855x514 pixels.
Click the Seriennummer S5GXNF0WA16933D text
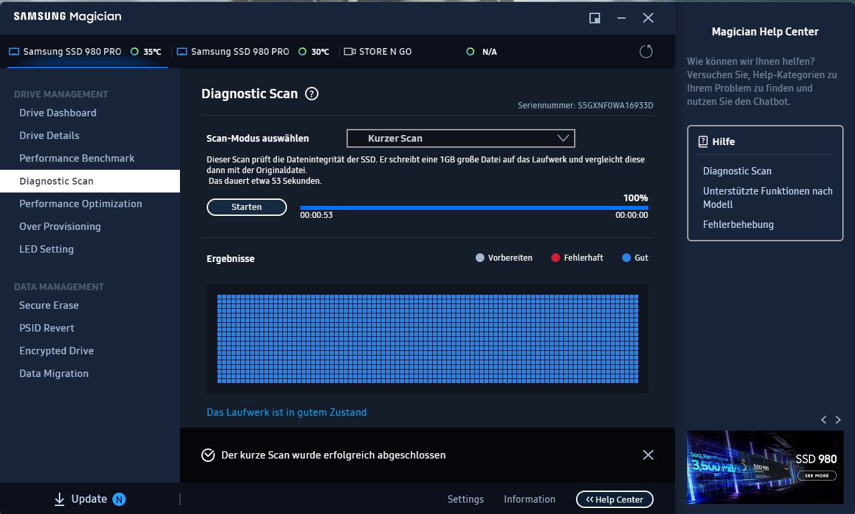(585, 106)
